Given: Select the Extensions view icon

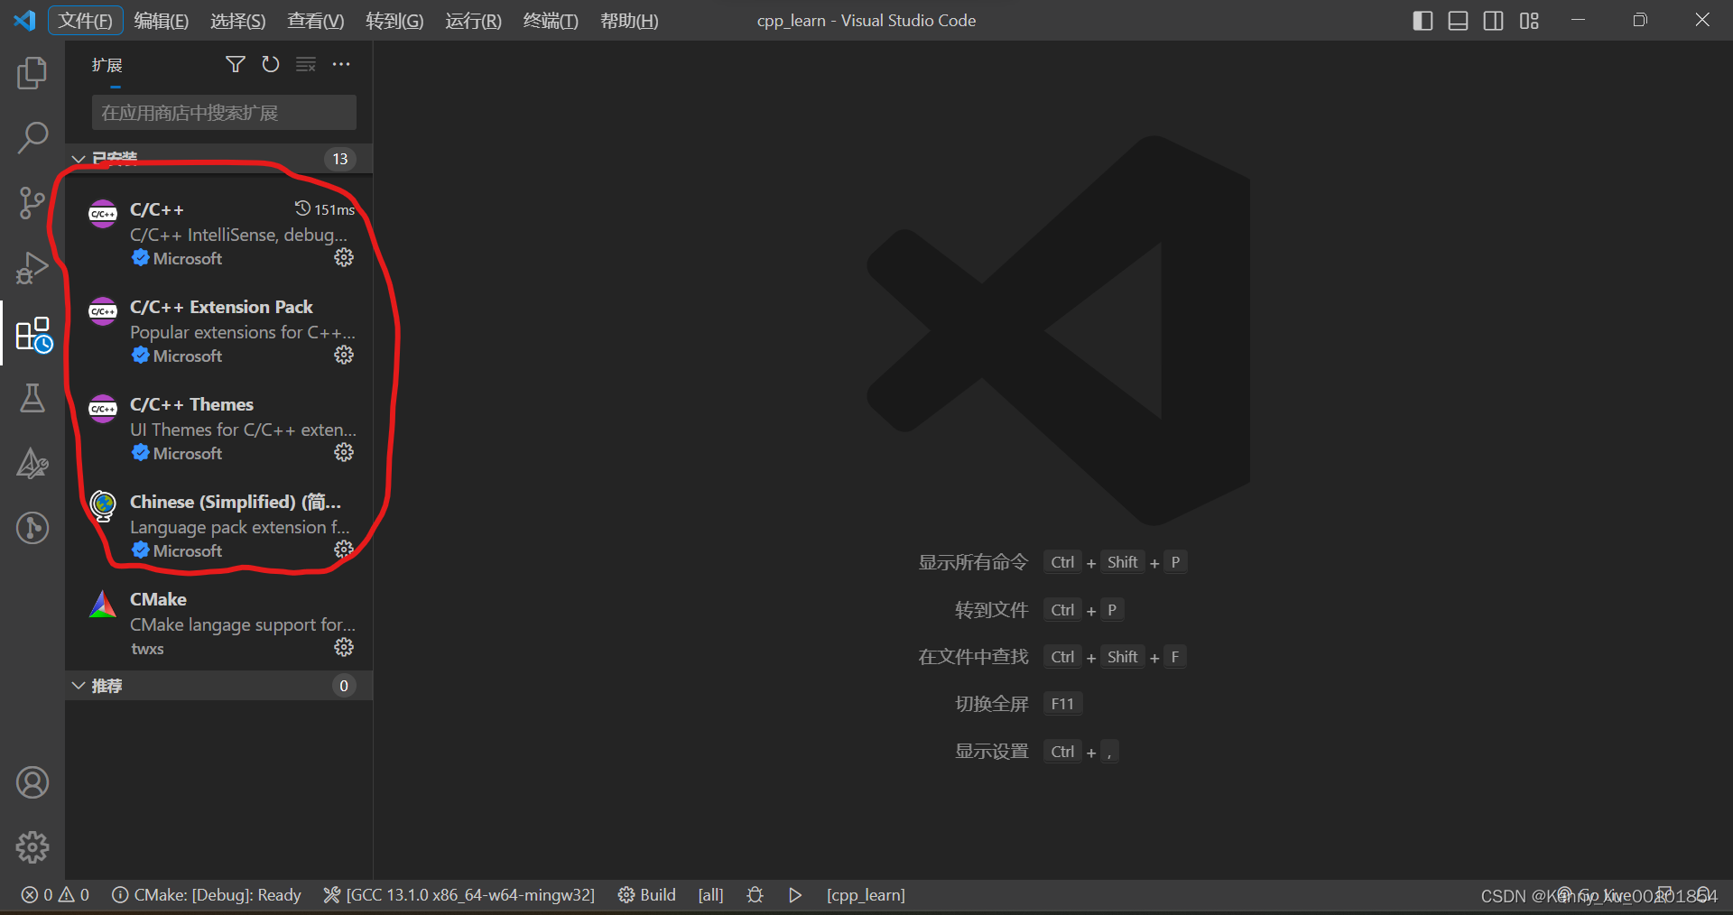Looking at the screenshot, I should tap(34, 334).
